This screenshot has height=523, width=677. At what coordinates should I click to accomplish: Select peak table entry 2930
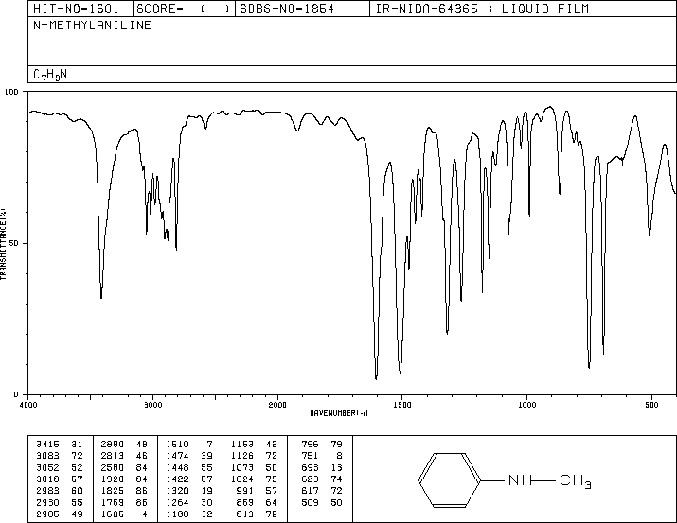[x=48, y=503]
